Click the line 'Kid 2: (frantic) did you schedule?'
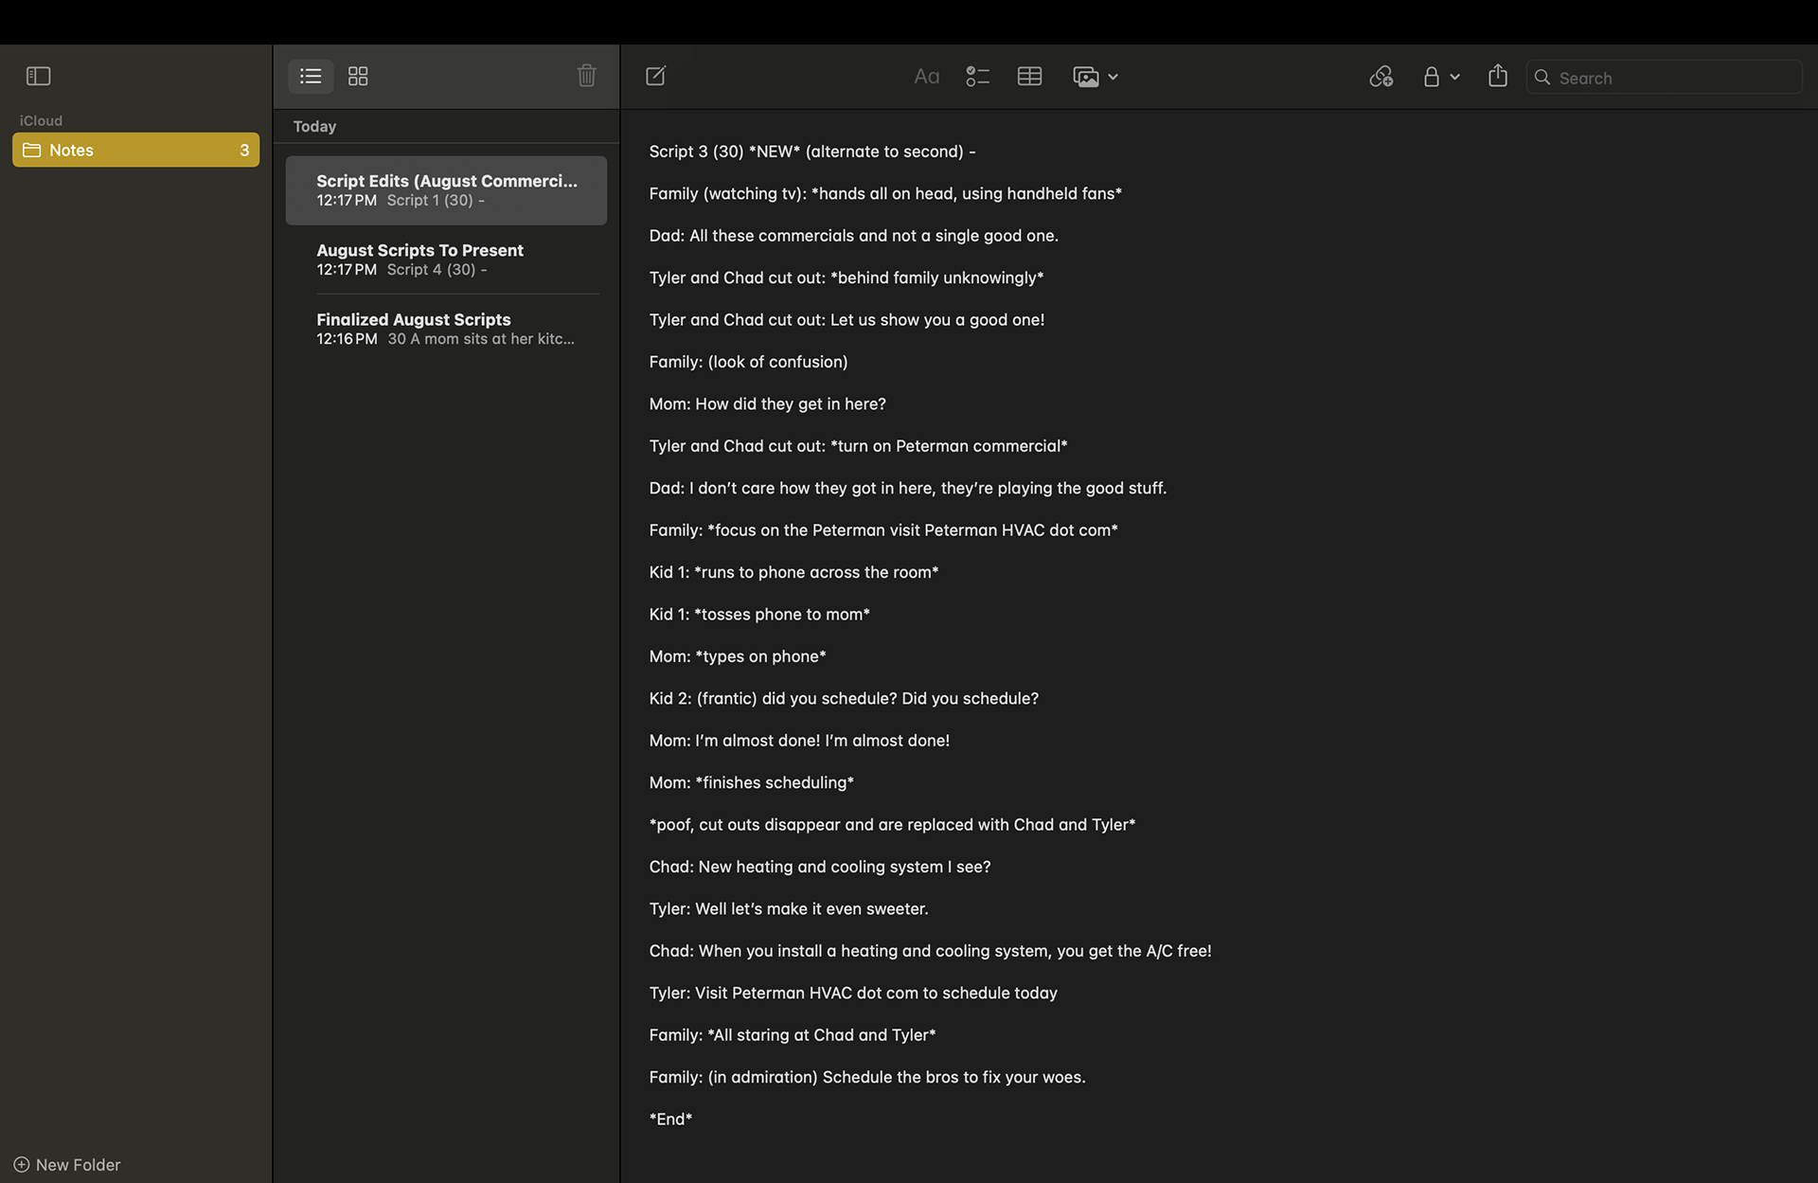Viewport: 1818px width, 1183px height. [843, 698]
